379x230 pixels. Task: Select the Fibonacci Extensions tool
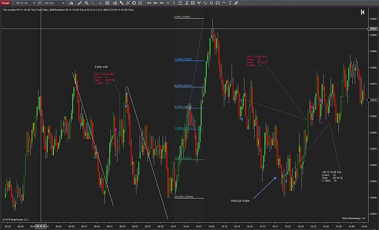tap(187, 3)
